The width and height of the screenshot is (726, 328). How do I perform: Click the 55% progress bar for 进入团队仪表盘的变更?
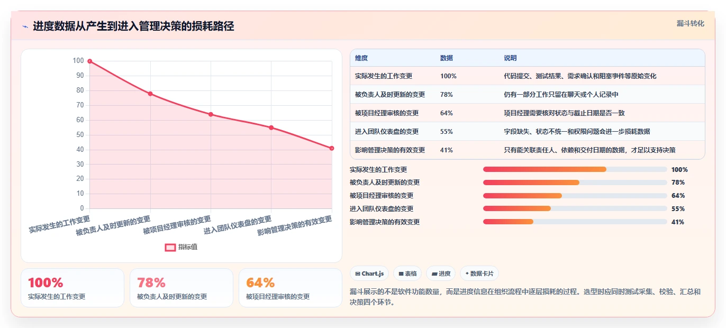(575, 209)
